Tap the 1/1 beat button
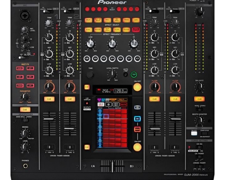Image resolution: width=225 pixels, height=180 pixels. (120, 59)
